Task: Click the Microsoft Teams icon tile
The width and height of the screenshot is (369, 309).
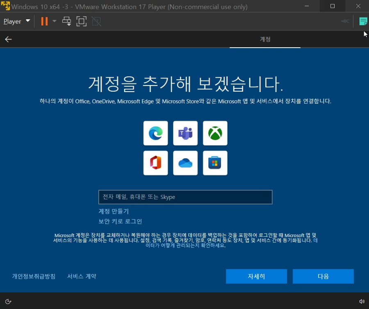Action: (185, 133)
